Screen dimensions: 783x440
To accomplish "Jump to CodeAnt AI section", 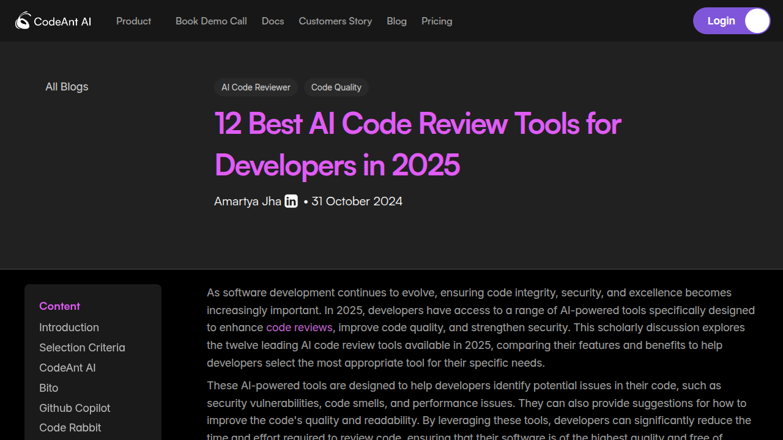I will pos(67,368).
